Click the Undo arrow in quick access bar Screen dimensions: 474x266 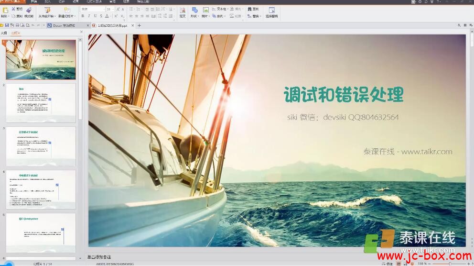pyautogui.click(x=33, y=25)
